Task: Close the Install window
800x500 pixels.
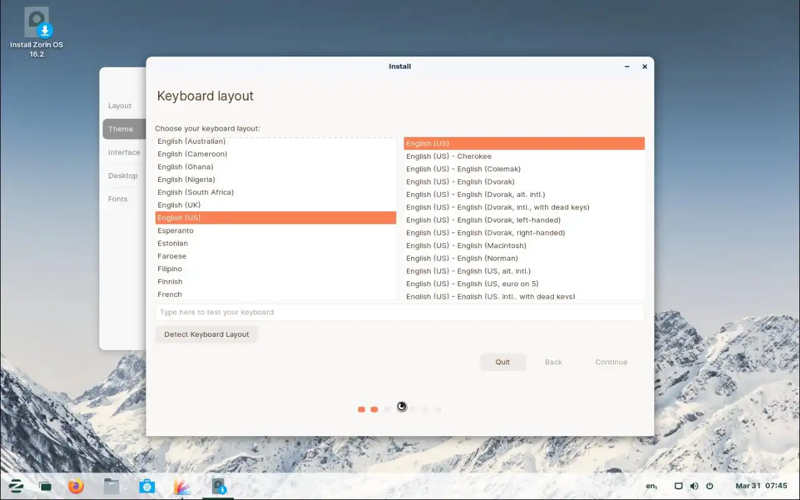Action: pos(644,66)
